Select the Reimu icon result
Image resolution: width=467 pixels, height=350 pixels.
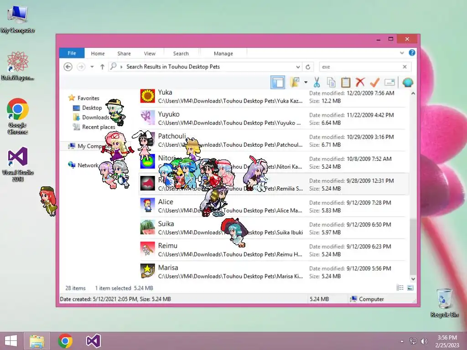[x=147, y=249]
